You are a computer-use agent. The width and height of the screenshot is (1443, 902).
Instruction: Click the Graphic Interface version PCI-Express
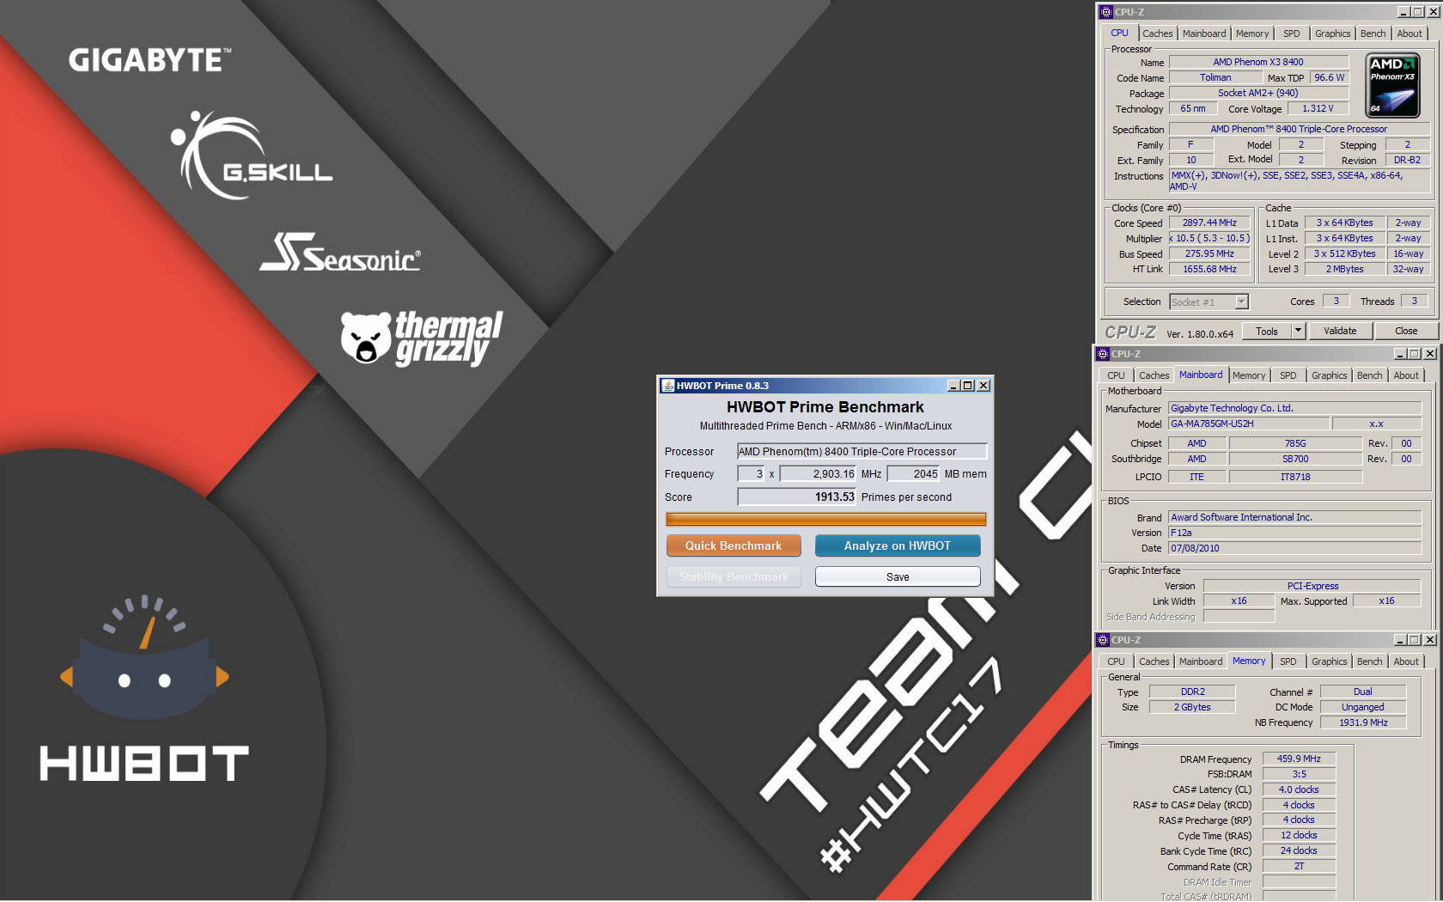tap(1312, 586)
